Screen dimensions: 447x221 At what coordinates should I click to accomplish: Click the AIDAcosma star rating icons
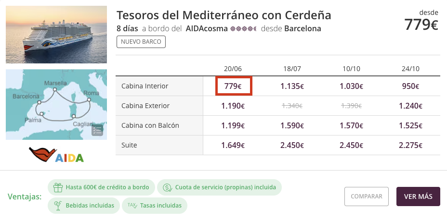click(243, 29)
